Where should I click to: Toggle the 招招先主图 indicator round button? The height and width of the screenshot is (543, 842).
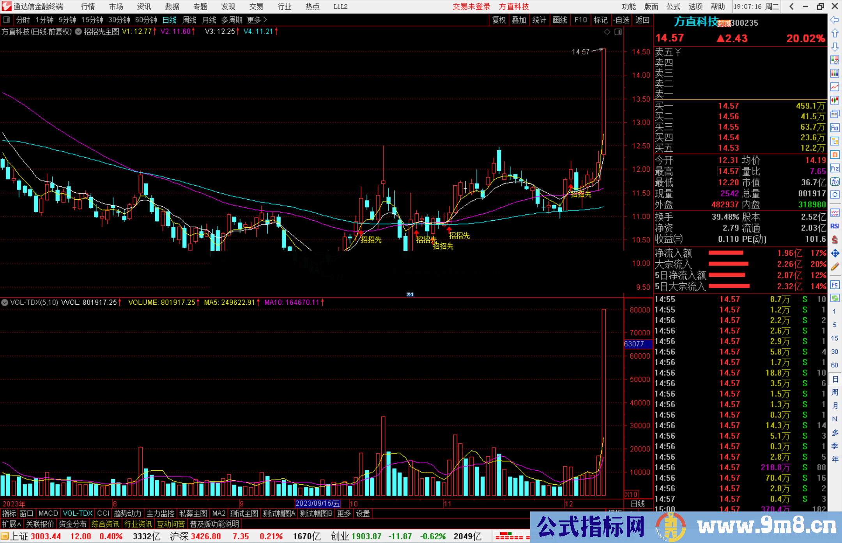[78, 32]
